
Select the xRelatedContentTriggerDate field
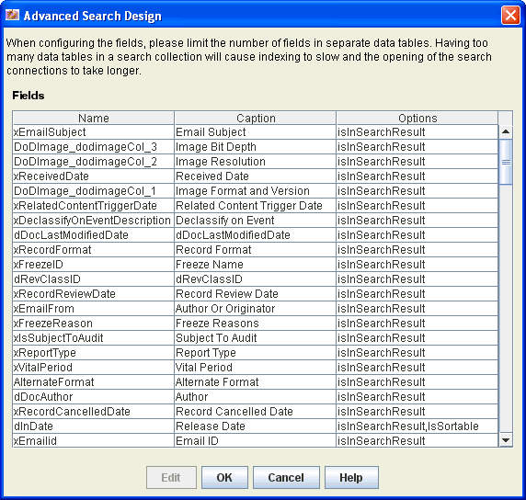(x=94, y=206)
